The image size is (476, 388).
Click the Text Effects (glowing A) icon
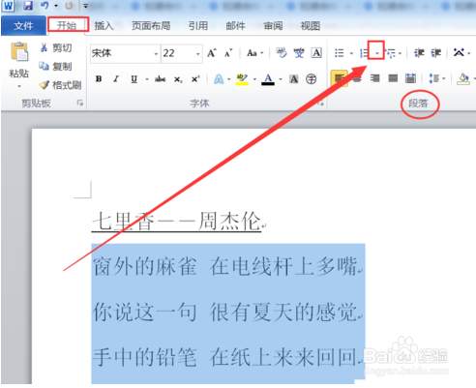coord(219,79)
